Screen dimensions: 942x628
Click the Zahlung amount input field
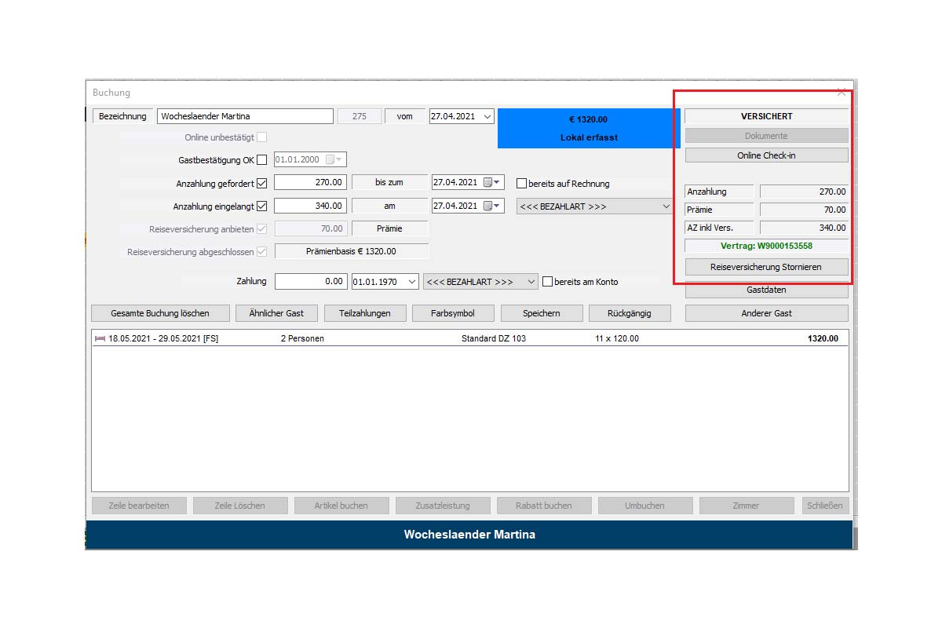click(311, 282)
